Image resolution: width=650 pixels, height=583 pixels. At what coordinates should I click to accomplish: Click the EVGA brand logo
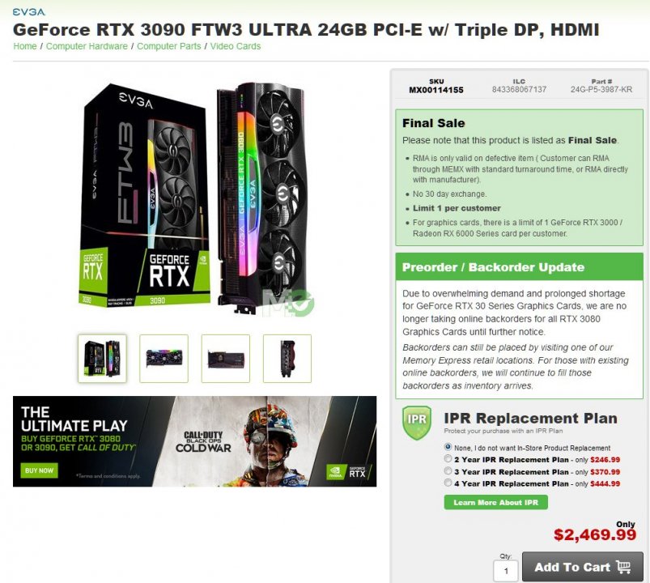[x=28, y=11]
